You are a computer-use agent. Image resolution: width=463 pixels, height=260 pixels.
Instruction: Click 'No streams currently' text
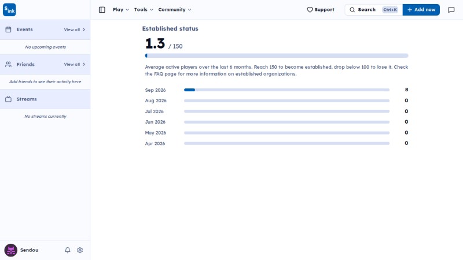[46, 117]
